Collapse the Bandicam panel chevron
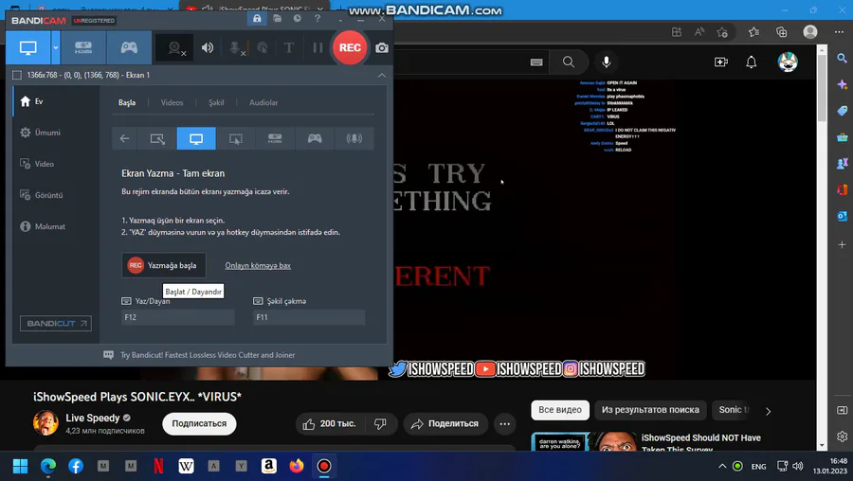The image size is (853, 481). 382,75
